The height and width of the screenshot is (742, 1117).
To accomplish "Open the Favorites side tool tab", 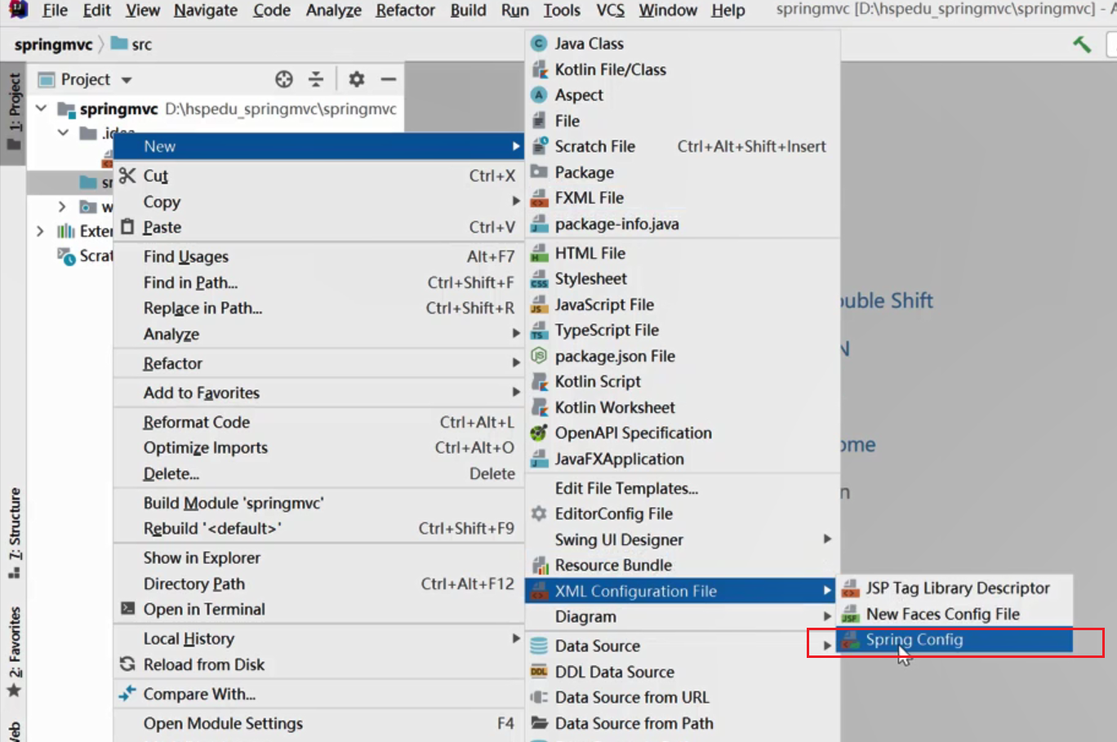I will pyautogui.click(x=14, y=651).
